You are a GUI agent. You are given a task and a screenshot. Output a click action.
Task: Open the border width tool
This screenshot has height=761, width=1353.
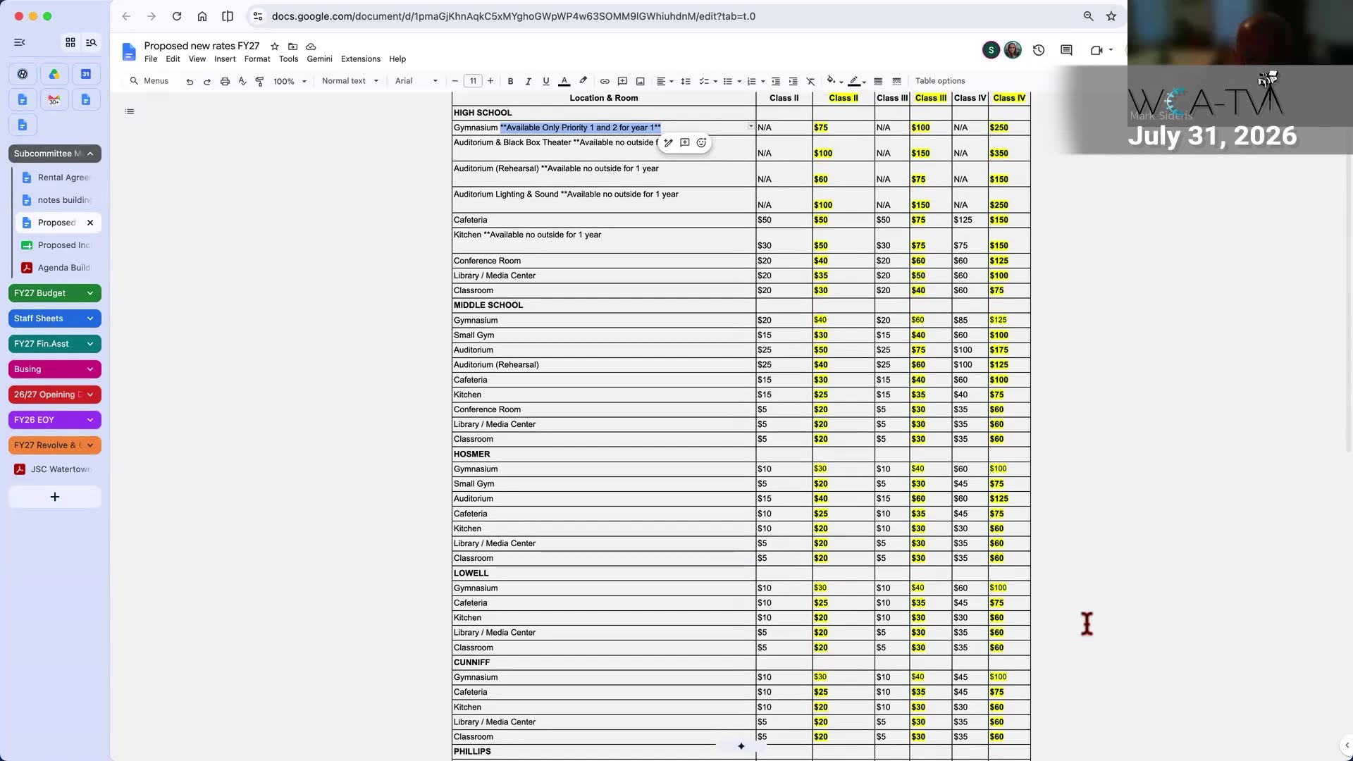[878, 81]
